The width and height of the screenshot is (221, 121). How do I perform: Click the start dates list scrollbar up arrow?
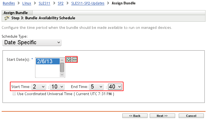pos(62,61)
